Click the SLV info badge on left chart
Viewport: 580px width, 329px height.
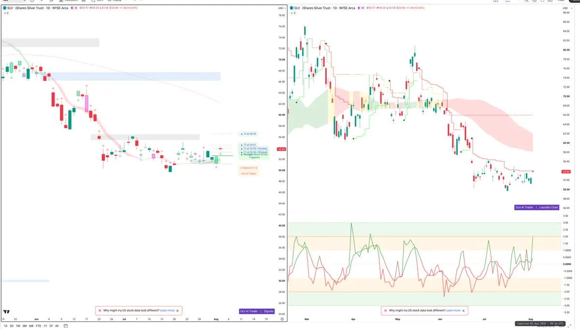pyautogui.click(x=4, y=8)
